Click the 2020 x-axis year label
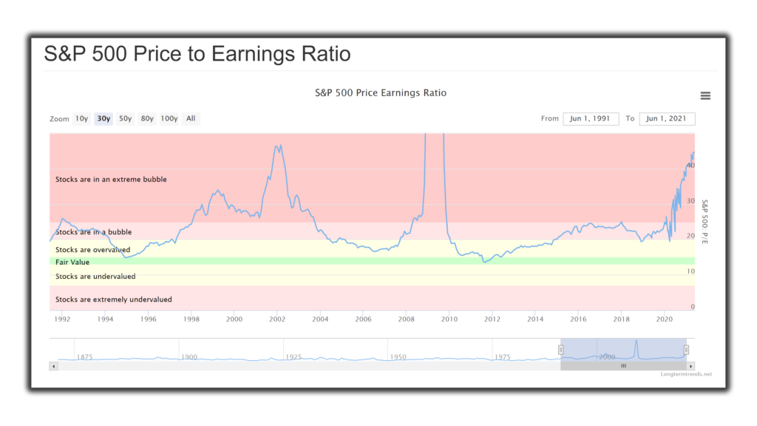This screenshot has width=757, height=426. [665, 319]
